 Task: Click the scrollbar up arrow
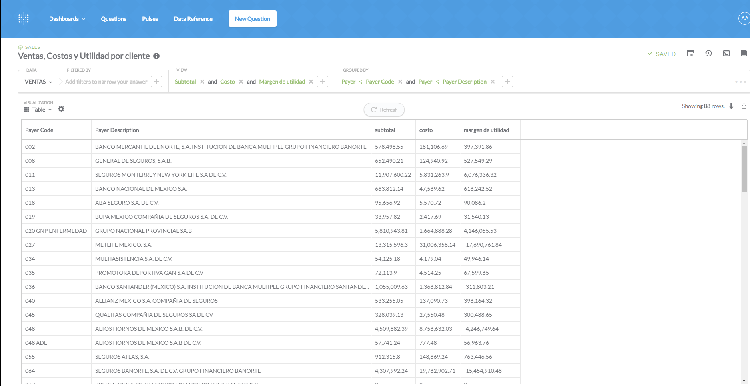pyautogui.click(x=744, y=143)
